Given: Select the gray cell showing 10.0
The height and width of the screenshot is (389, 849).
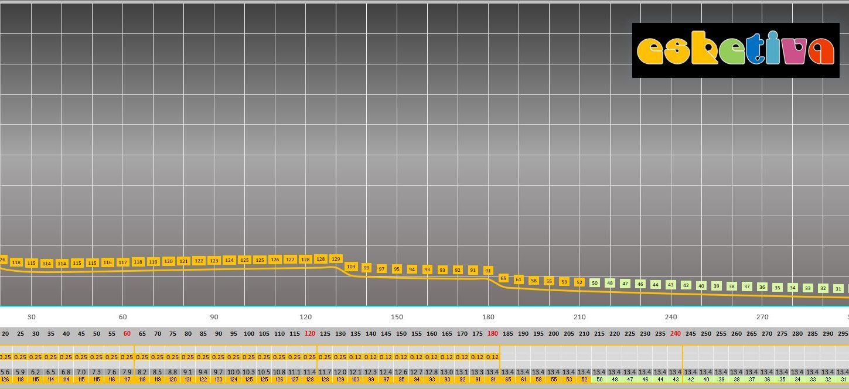Looking at the screenshot, I should pos(234,372).
